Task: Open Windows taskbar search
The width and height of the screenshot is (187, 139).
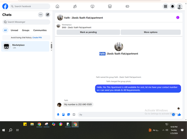Action: (10, 130)
